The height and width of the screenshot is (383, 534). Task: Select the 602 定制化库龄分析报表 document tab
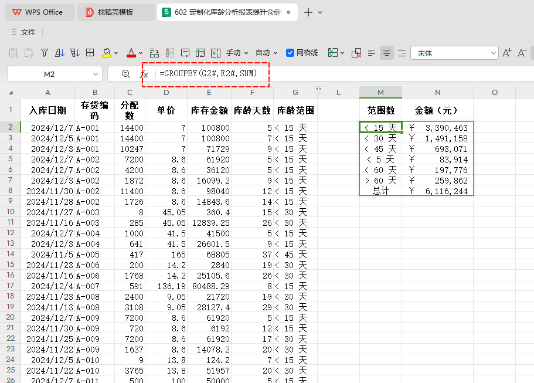[x=227, y=12]
